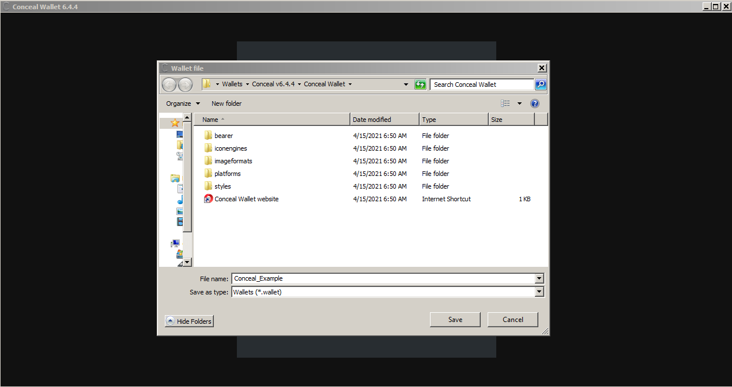
Task: Expand the Save as type dropdown
Action: coord(539,292)
